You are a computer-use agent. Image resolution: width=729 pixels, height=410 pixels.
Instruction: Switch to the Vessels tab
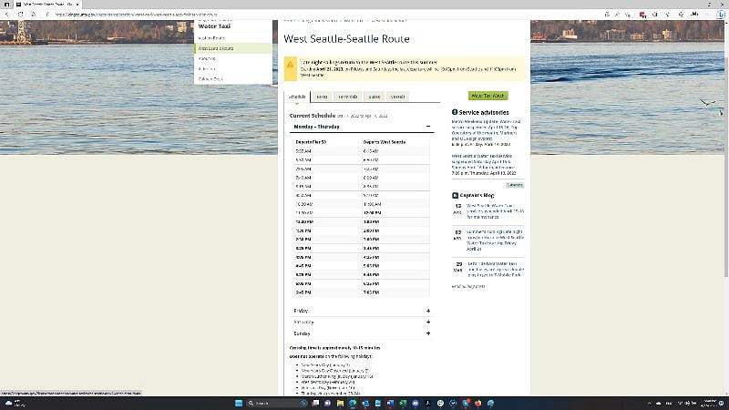tap(397, 97)
